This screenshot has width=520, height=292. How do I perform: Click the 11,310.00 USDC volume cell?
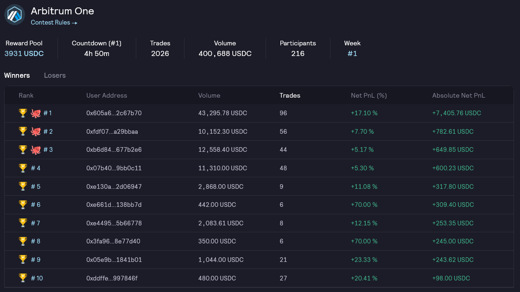pos(222,168)
